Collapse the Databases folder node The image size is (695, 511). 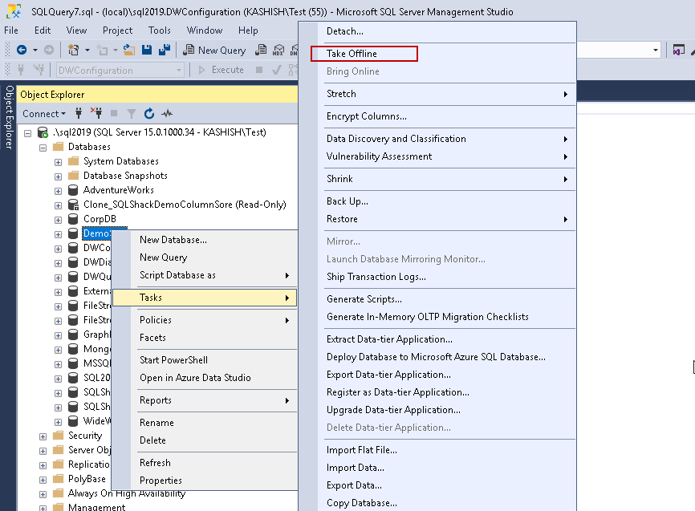[43, 148]
